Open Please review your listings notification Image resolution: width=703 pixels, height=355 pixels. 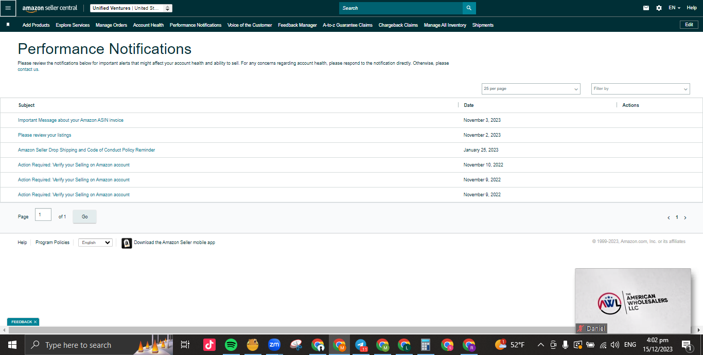(44, 135)
